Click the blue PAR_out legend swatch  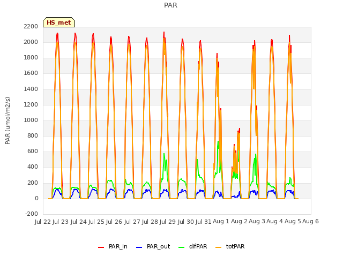[x=139, y=247]
